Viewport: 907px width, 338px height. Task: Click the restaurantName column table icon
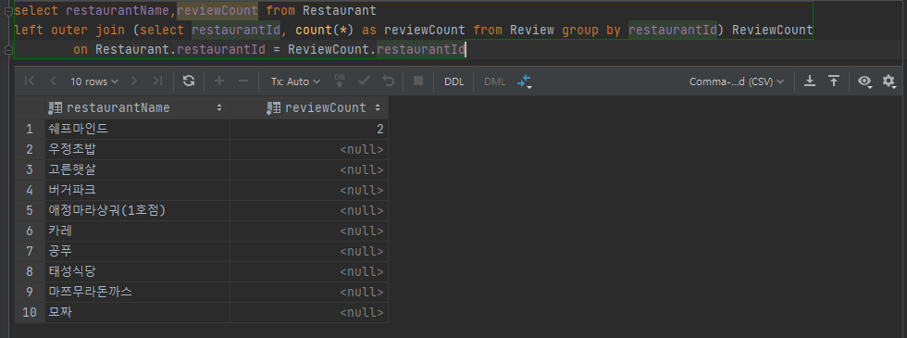pos(56,107)
